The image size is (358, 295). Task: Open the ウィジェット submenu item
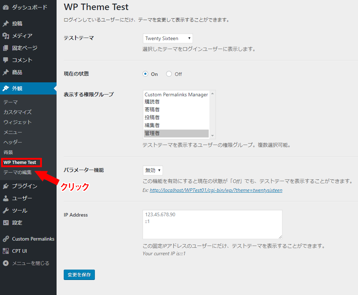click(18, 122)
